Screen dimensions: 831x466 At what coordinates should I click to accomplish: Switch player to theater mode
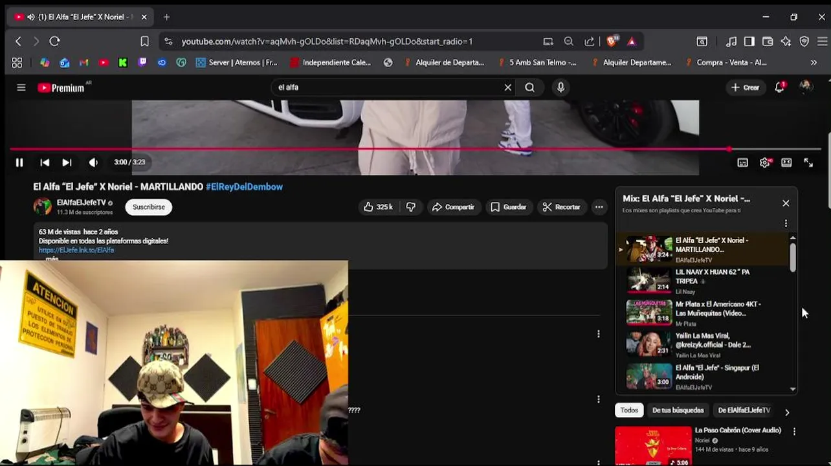pos(786,162)
